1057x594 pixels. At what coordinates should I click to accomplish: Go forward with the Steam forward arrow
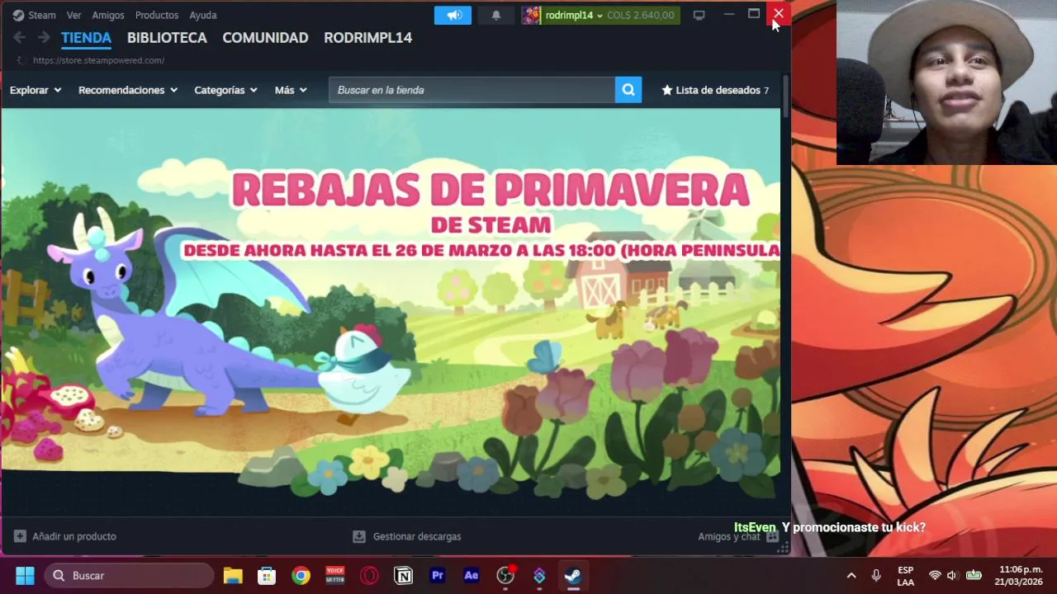point(44,37)
